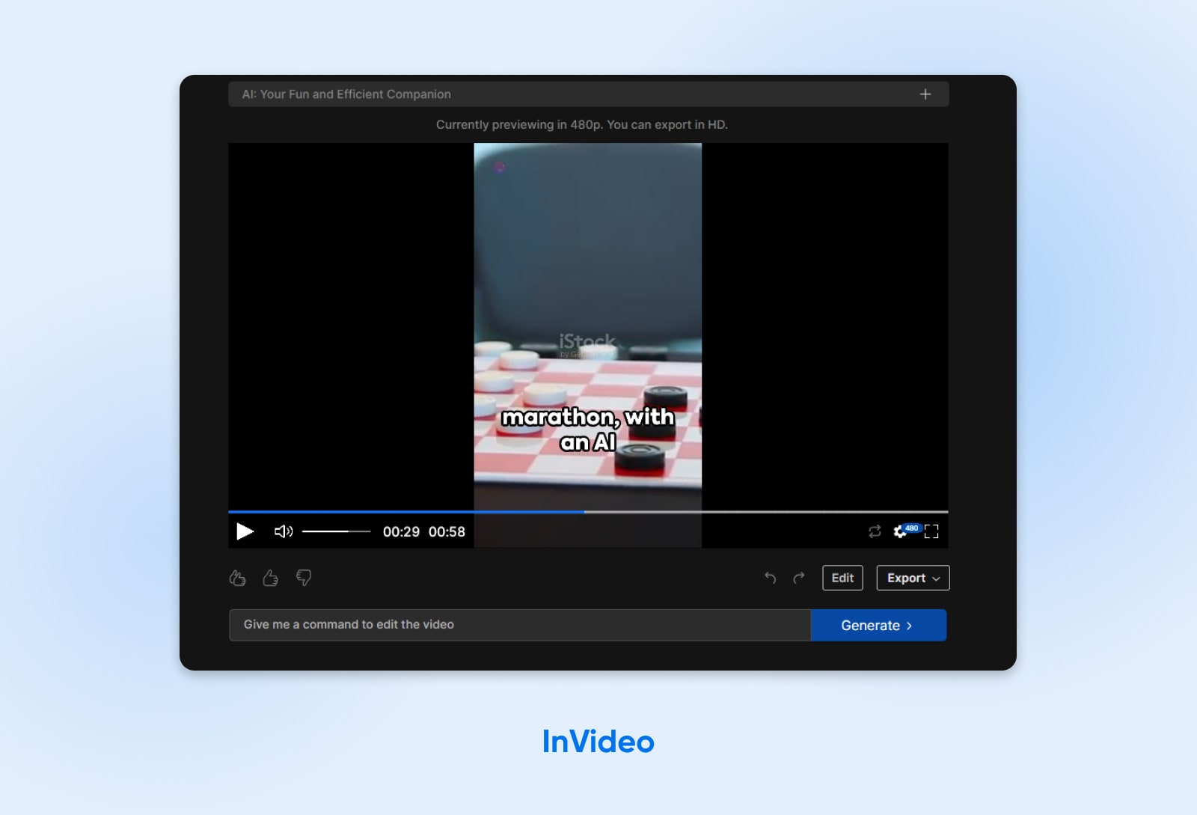
Task: Click the plus icon in the title bar
Action: 925,94
